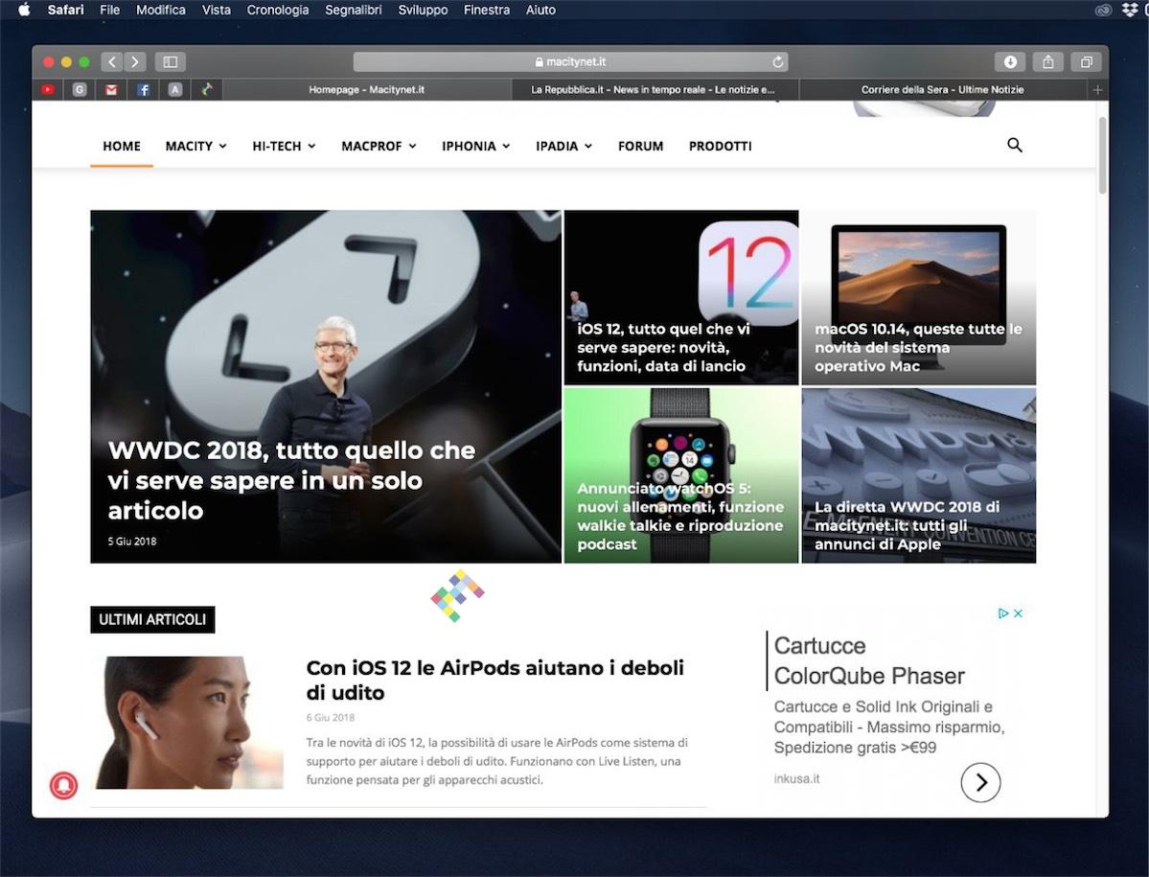Open the Vista menu
Image resolution: width=1149 pixels, height=877 pixels.
point(217,10)
